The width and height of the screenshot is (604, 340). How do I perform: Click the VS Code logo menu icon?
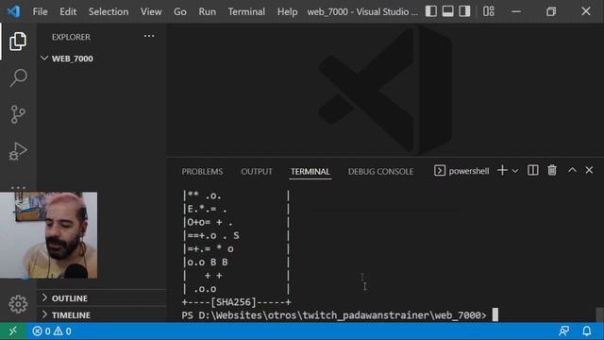pos(14,11)
